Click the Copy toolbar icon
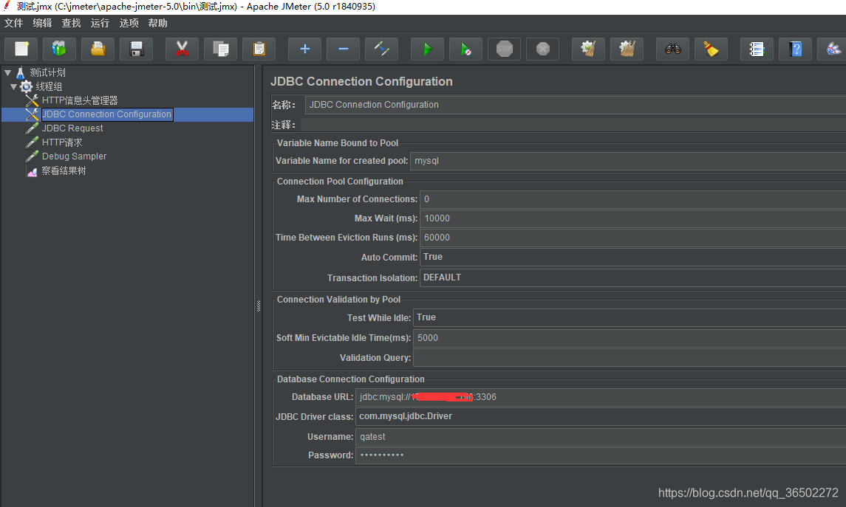 [x=221, y=49]
